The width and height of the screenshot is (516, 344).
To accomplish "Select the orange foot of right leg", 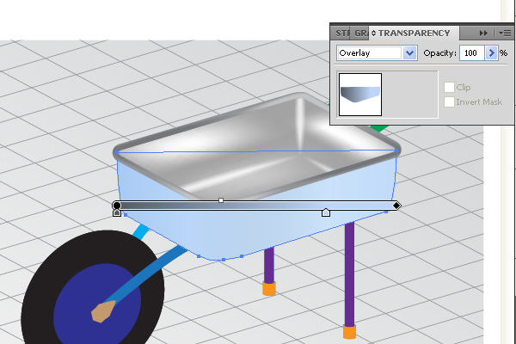I will pyautogui.click(x=349, y=331).
